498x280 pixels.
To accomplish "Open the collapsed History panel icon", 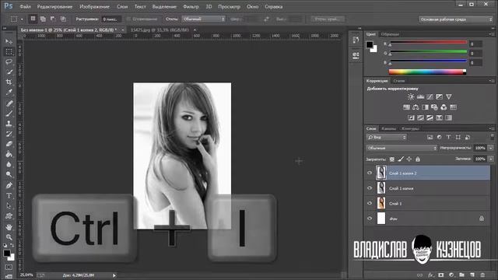I will [356, 40].
